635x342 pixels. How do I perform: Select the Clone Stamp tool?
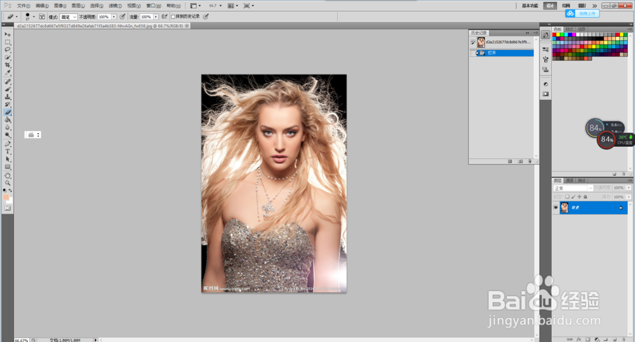7,97
